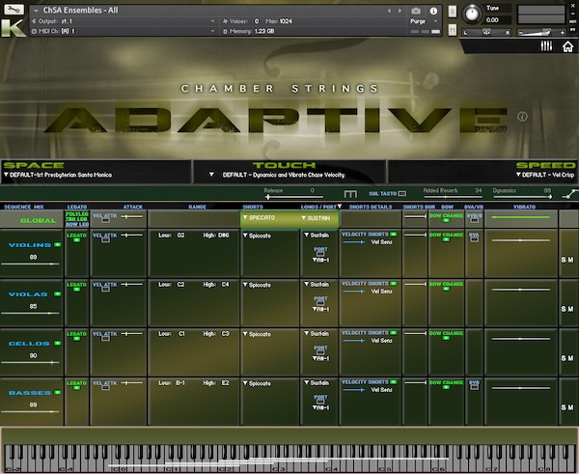Take a snapshot with the camera icon
579x474 pixels.
[x=415, y=11]
